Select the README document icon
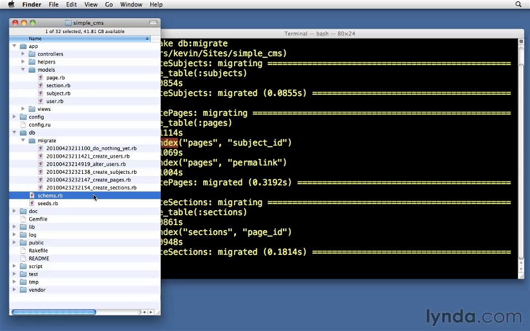This screenshot has height=331, width=530. [23, 258]
